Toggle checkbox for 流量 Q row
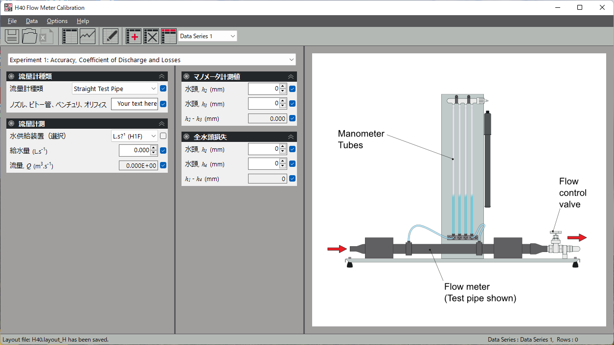The height and width of the screenshot is (345, 614). (163, 165)
